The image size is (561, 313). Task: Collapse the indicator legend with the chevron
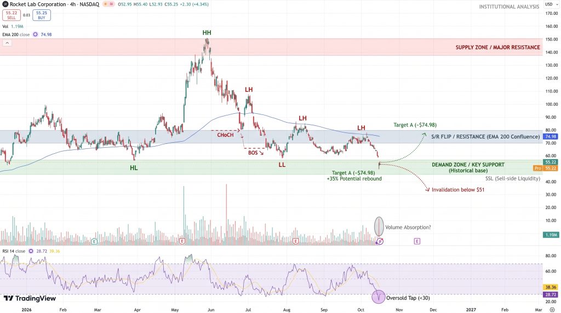coord(7,43)
